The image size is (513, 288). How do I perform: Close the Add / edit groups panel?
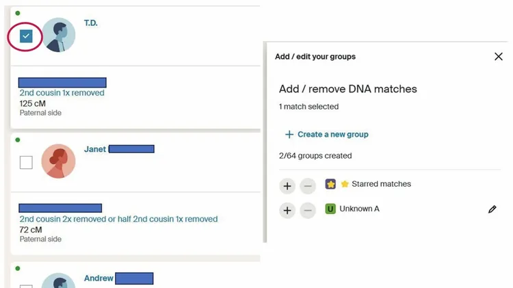[499, 57]
